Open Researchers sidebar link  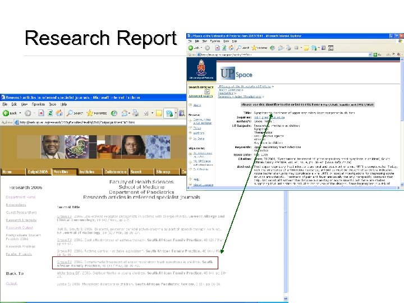(x=16, y=205)
